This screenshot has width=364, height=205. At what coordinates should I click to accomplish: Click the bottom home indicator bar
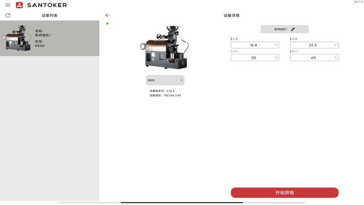click(182, 203)
